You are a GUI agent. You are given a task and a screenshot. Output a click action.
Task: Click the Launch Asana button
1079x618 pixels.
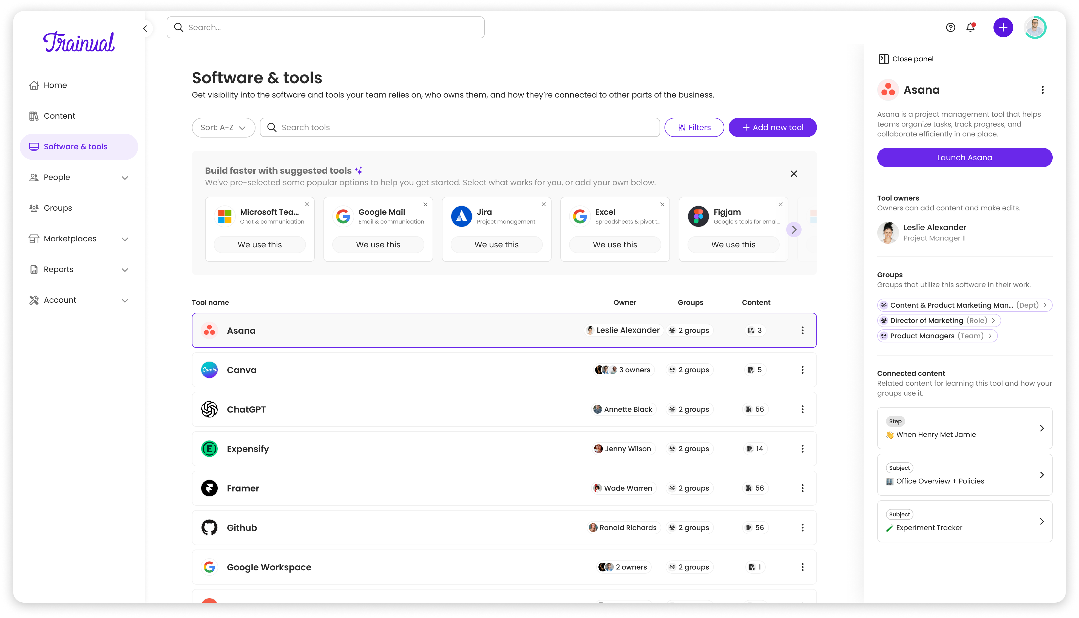tap(964, 158)
